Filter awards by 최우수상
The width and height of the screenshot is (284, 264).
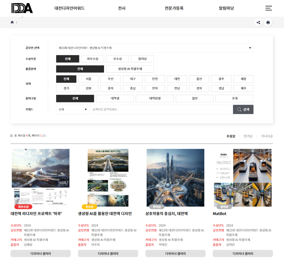coord(93,59)
